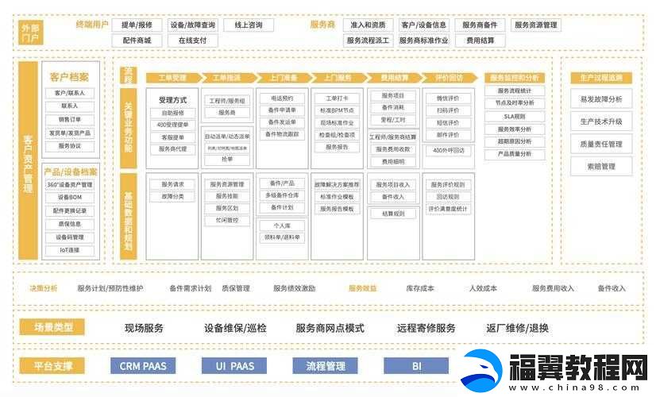Click the 自助报修 box
656x397 pixels.
173,113
